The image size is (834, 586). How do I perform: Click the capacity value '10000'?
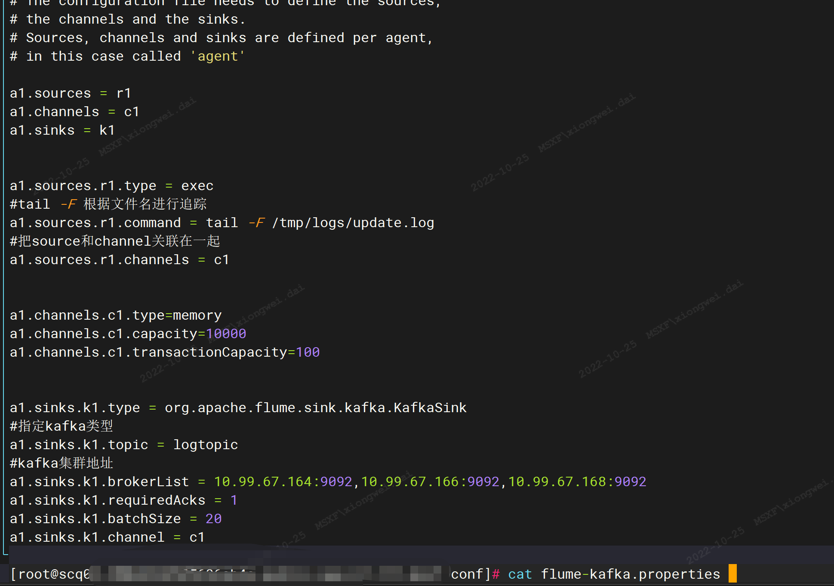226,334
